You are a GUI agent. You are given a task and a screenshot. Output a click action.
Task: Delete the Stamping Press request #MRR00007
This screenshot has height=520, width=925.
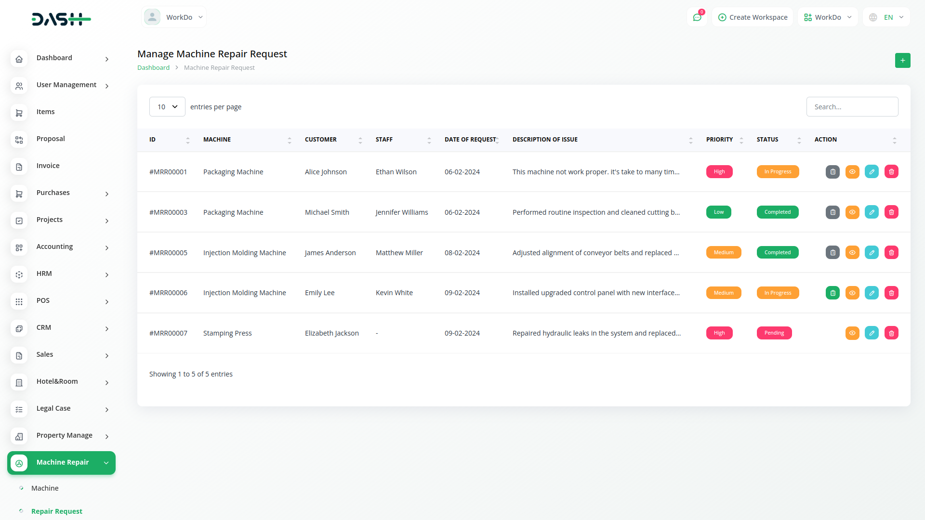891,333
